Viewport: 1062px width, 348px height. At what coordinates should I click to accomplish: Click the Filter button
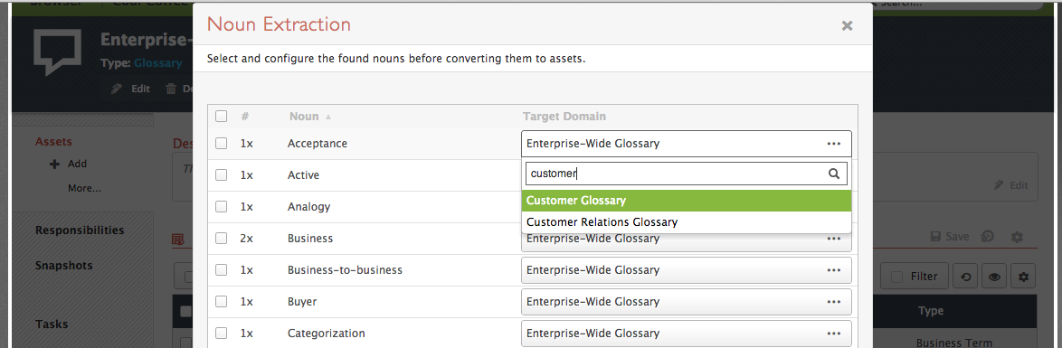(x=915, y=277)
